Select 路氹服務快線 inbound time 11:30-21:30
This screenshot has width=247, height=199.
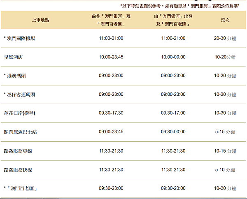[111, 170]
